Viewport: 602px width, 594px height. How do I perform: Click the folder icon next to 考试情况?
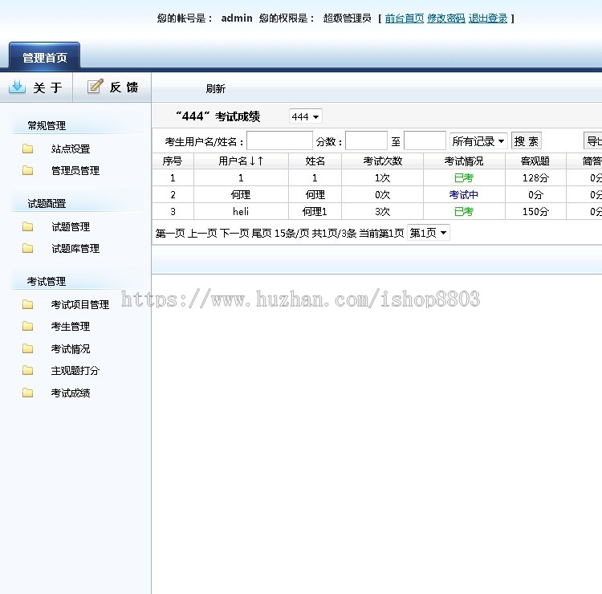(x=27, y=348)
